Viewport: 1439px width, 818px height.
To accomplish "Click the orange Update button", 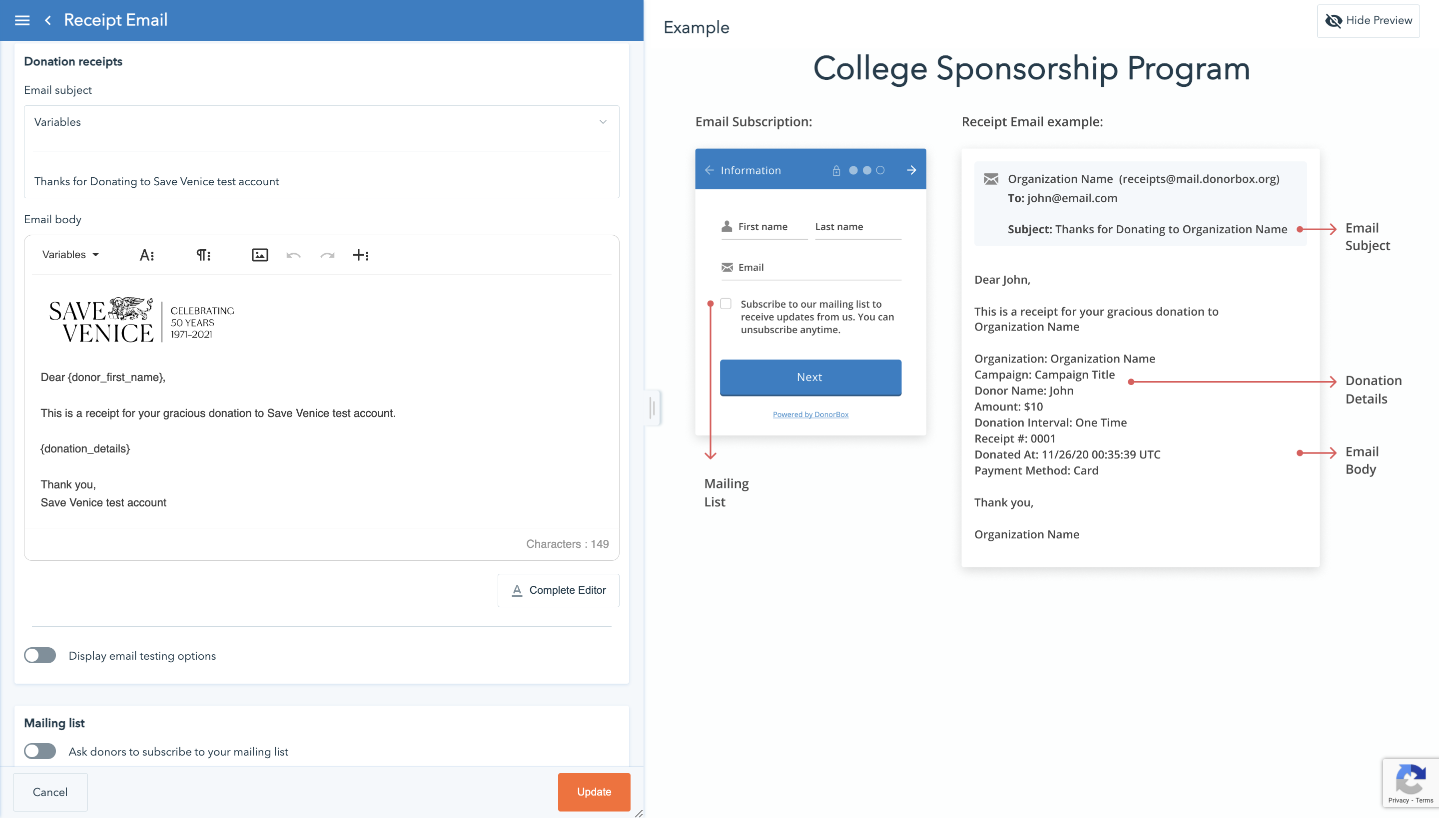I will 594,792.
